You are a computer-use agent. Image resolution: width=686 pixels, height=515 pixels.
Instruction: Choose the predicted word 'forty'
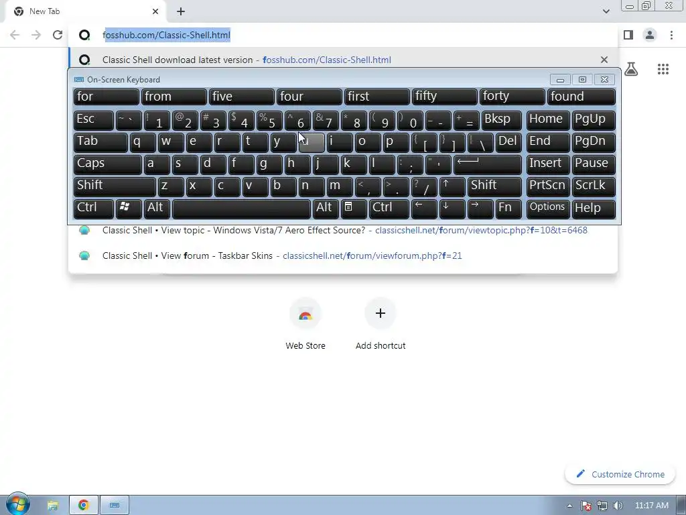(x=512, y=97)
